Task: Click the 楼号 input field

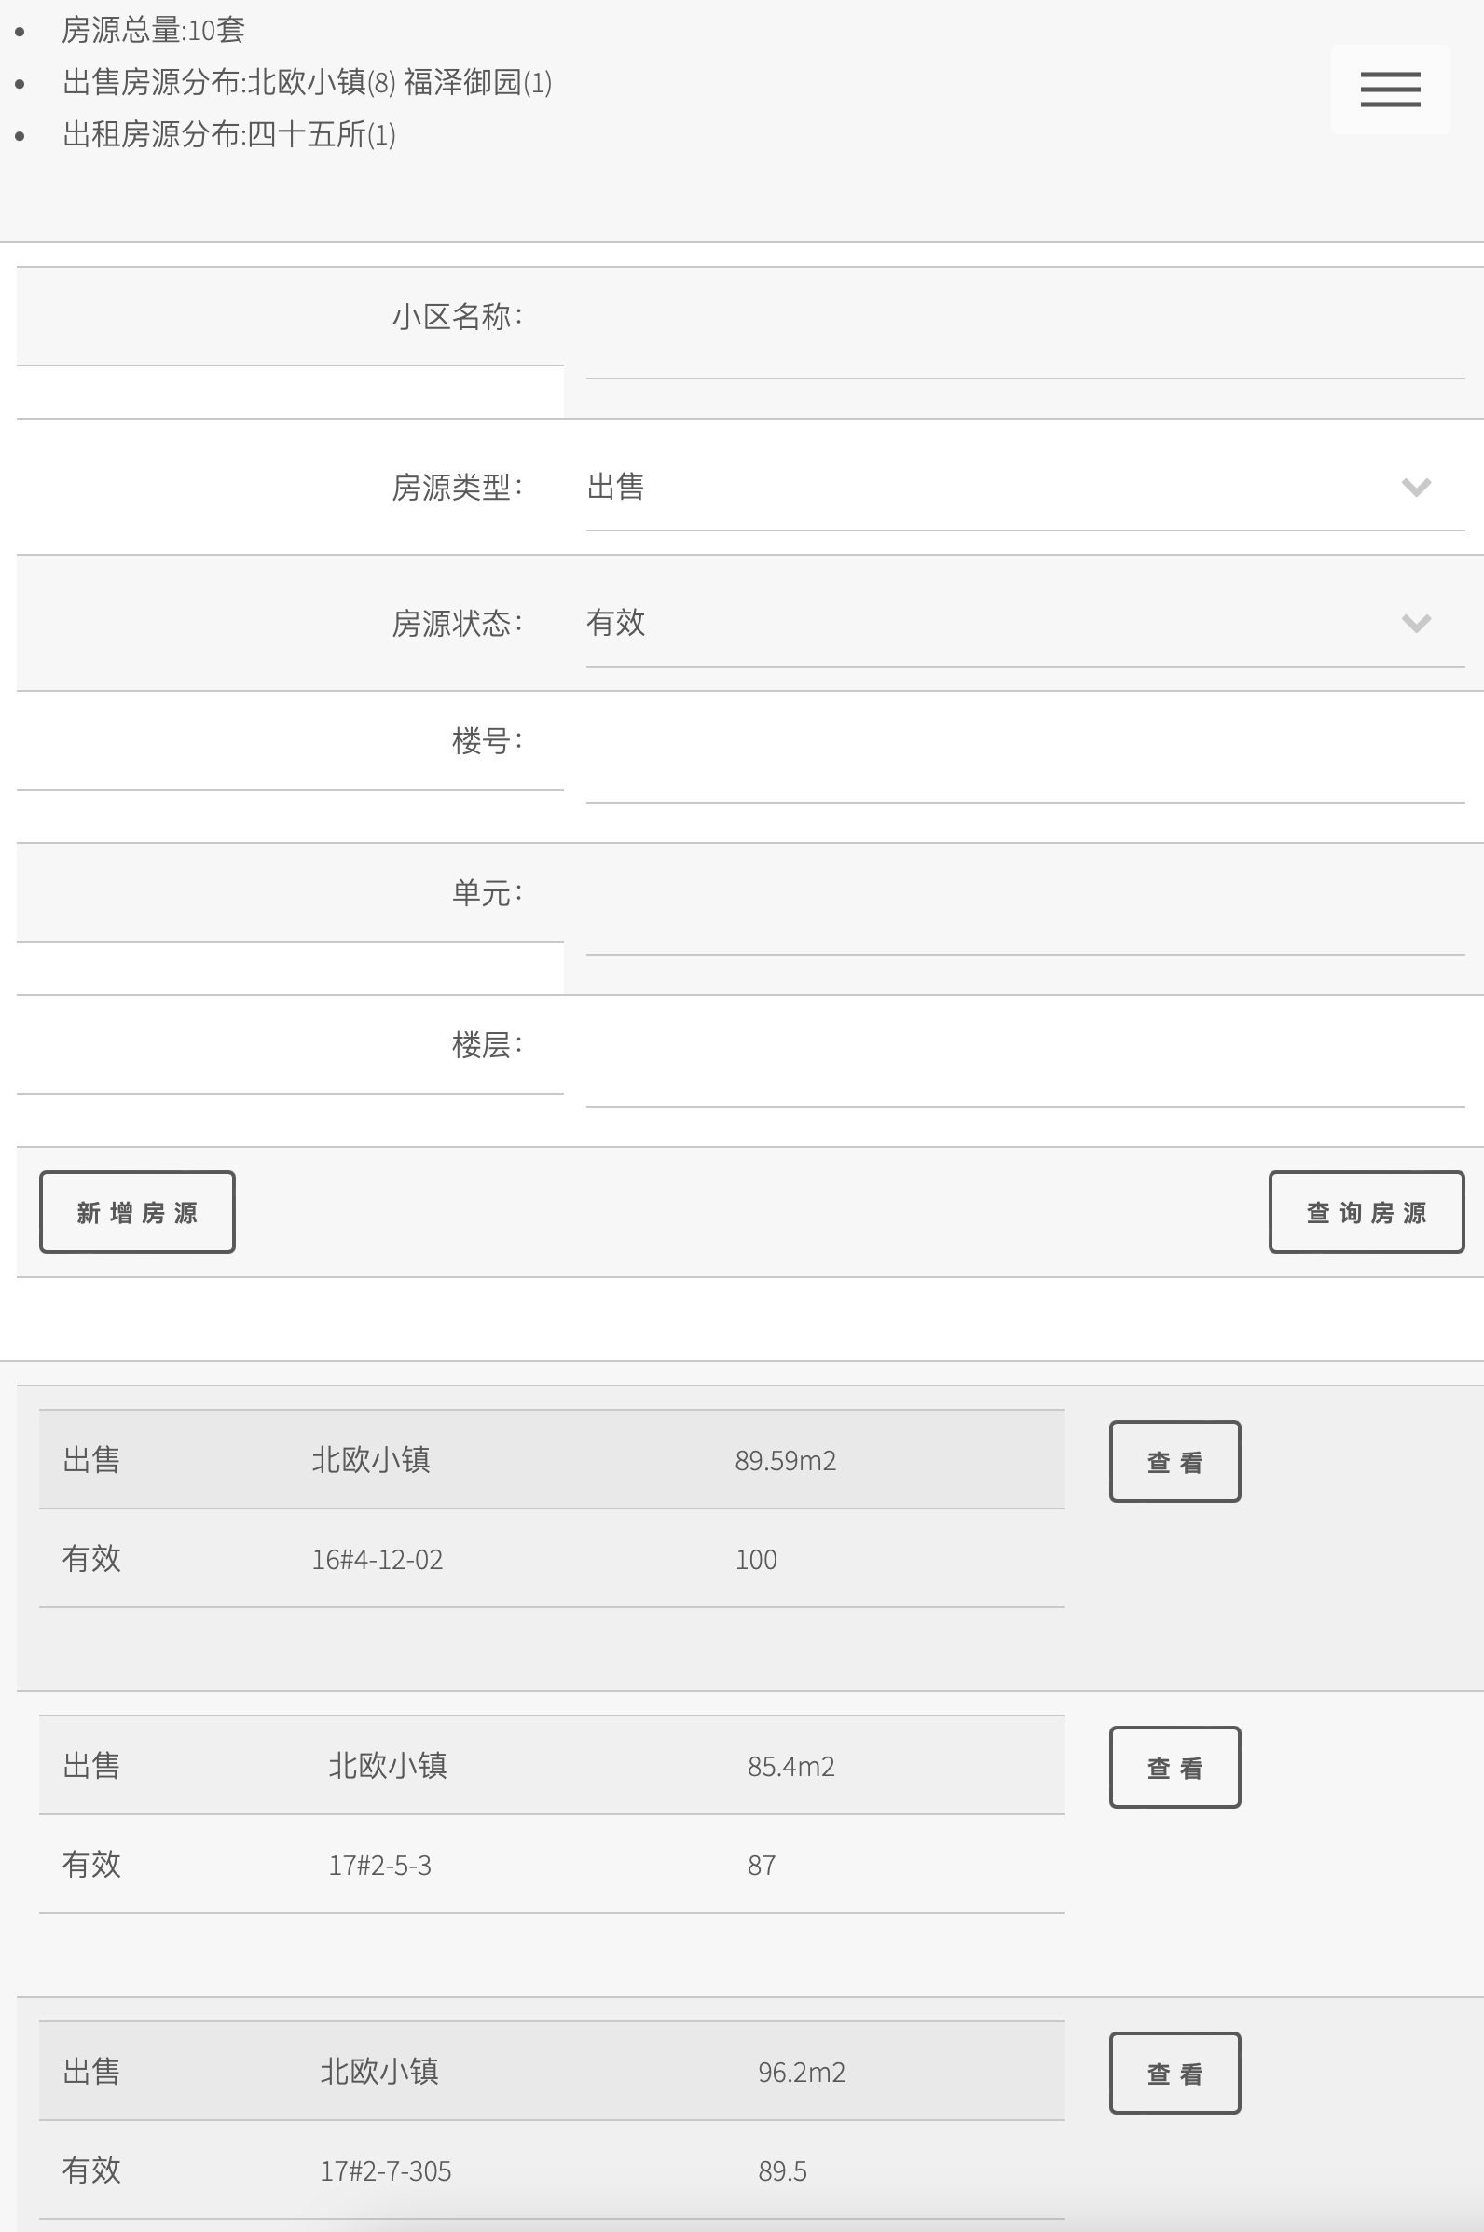Action: click(1025, 759)
